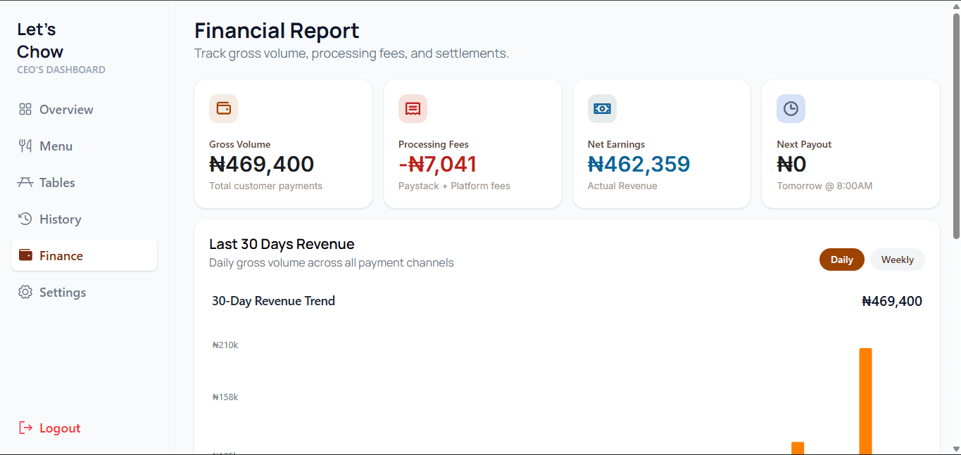This screenshot has width=961, height=455.
Task: Click 'Total customer payments' caption
Action: [265, 186]
